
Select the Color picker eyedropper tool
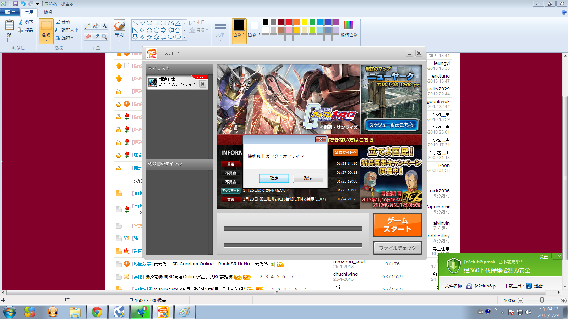click(96, 37)
